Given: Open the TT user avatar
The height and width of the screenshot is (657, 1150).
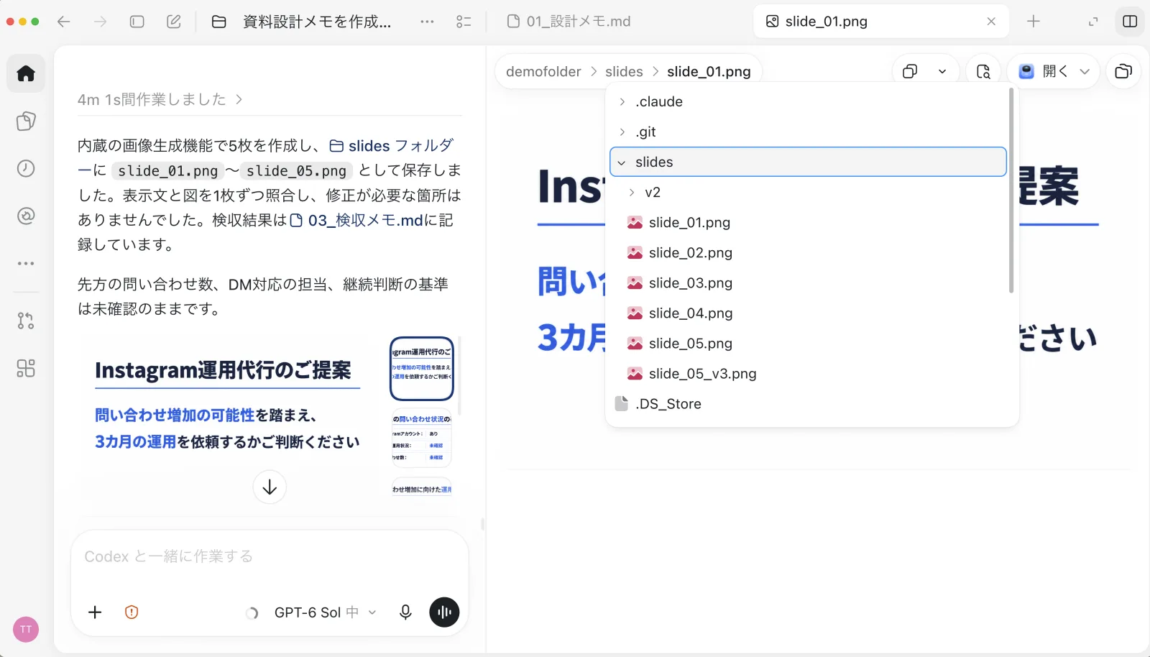Looking at the screenshot, I should pos(26,630).
